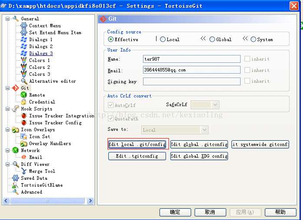The image size is (303, 220).
Task: Click the Alternative editor magnifier icon
Action: [24, 81]
